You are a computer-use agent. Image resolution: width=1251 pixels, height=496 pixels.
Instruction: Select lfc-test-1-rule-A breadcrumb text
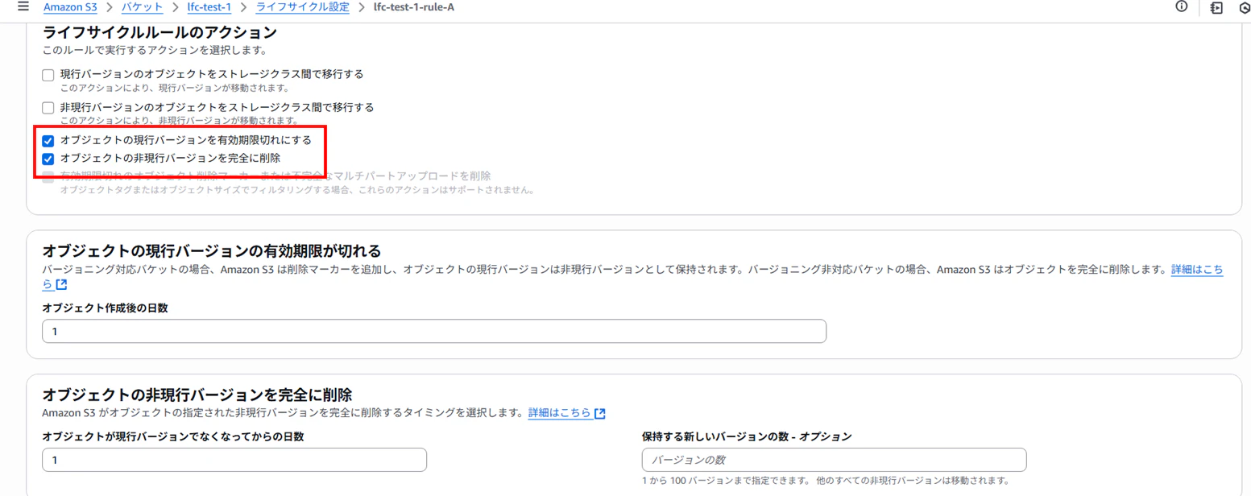point(414,7)
